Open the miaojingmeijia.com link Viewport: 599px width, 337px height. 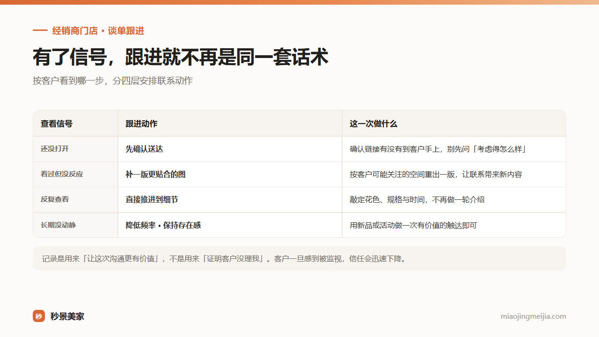pos(533,316)
